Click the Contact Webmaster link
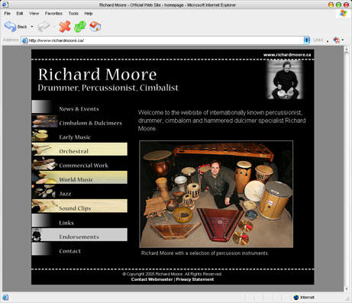This screenshot has height=303, width=352. 152,279
